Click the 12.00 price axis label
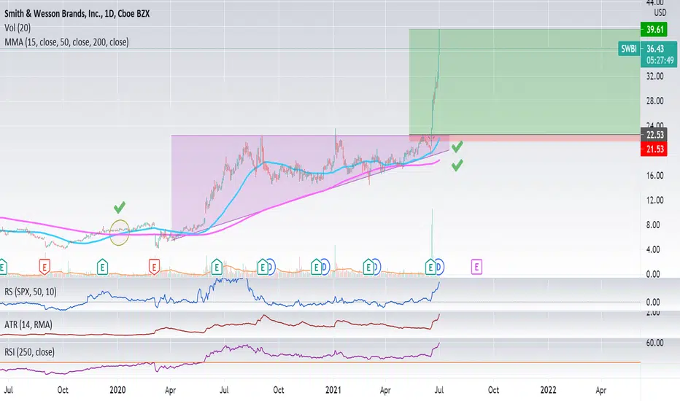680x401 pixels. (x=654, y=200)
